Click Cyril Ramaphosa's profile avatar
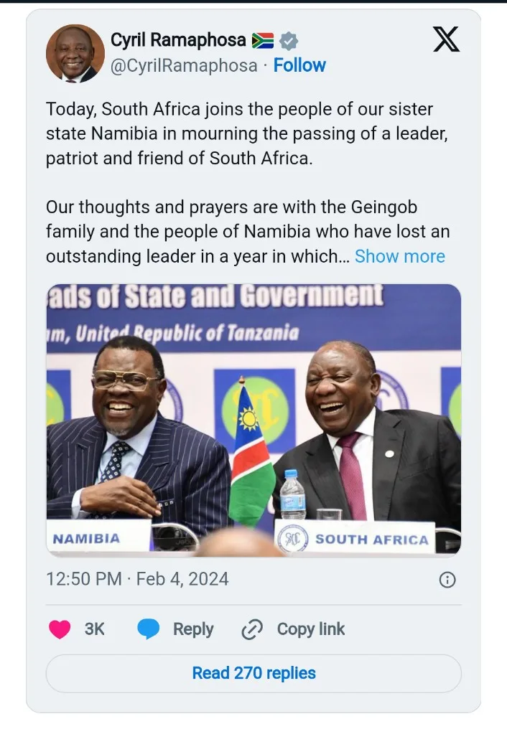Image resolution: width=507 pixels, height=729 pixels. pyautogui.click(x=75, y=54)
